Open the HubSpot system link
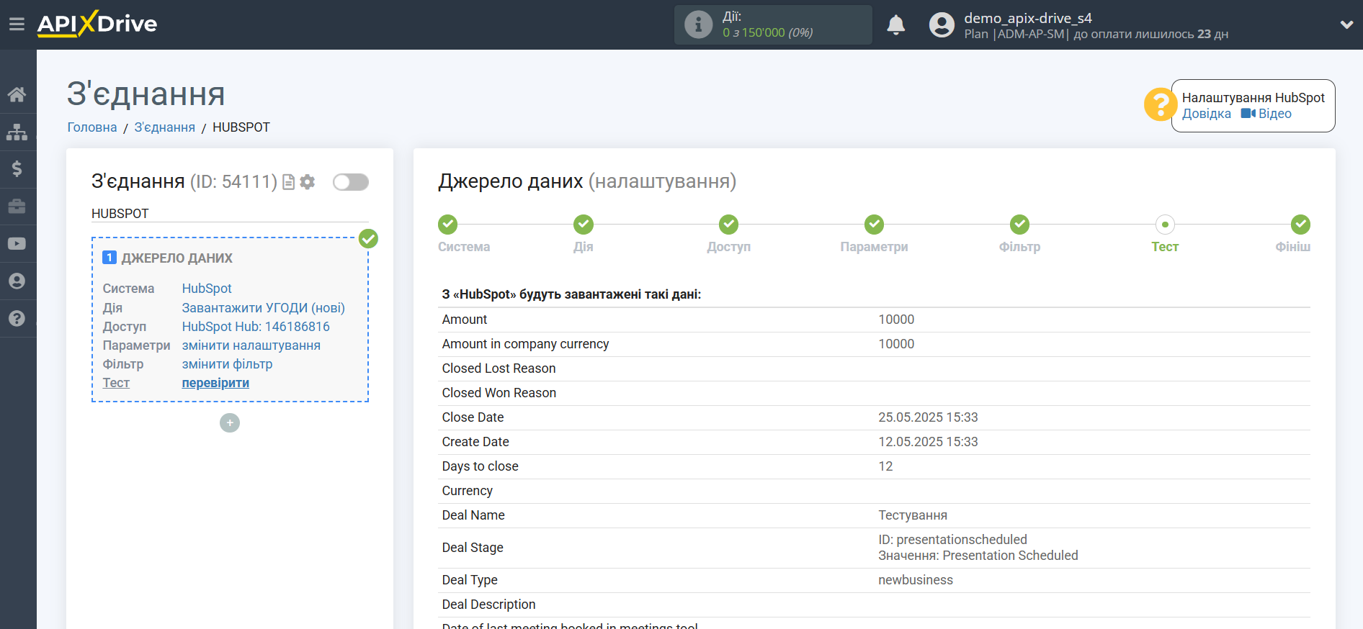Screen dimensions: 1363x629 207,289
